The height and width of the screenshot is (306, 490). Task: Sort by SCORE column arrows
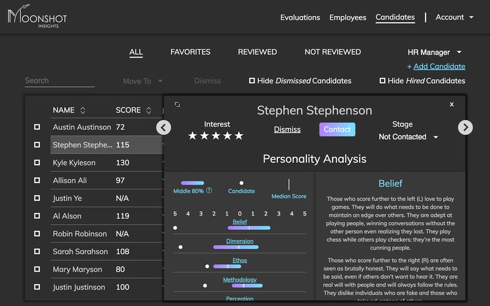click(x=149, y=110)
